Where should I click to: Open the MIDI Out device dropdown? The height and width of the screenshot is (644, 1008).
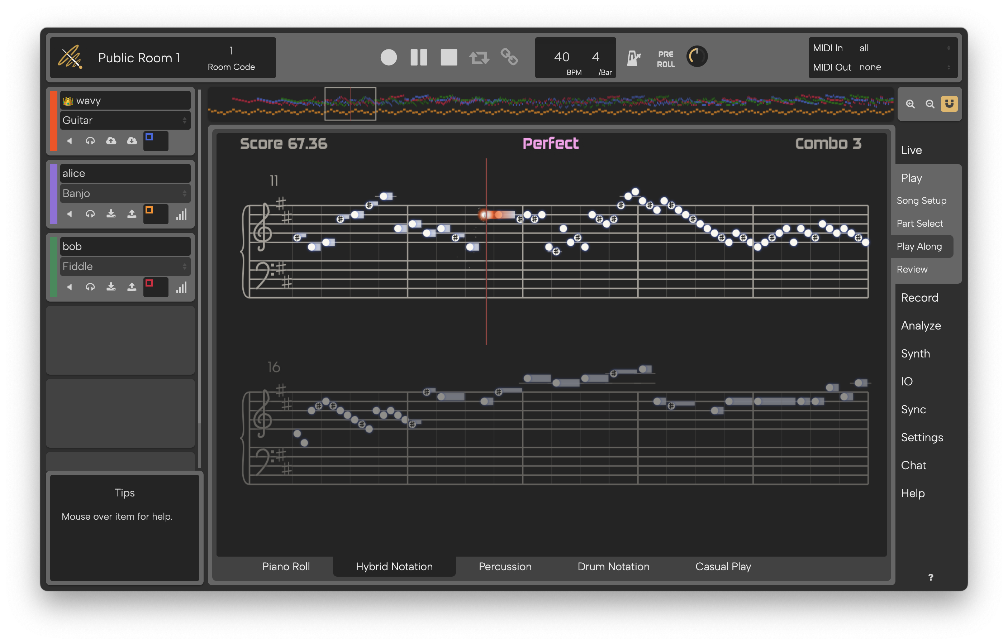tap(904, 67)
